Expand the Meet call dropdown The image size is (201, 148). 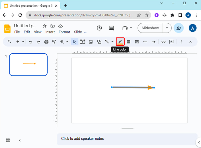(131, 28)
